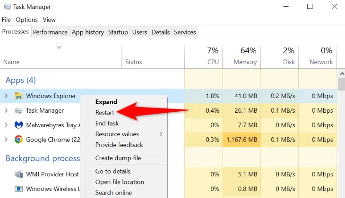Click the scrollbar up arrow
The width and height of the screenshot is (345, 198).
342,74
